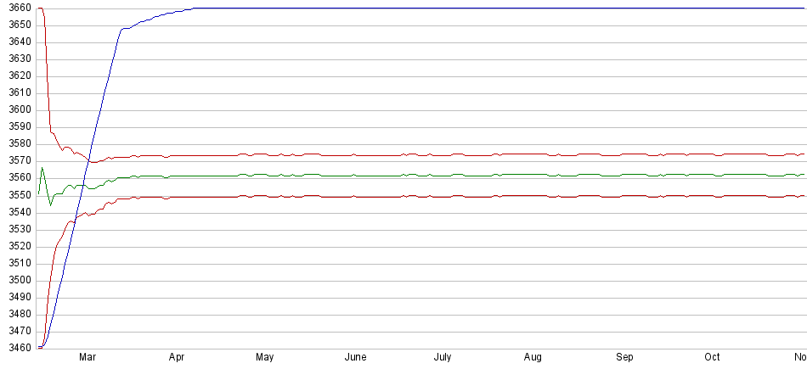
Task: Select the July month label
Action: coord(443,358)
